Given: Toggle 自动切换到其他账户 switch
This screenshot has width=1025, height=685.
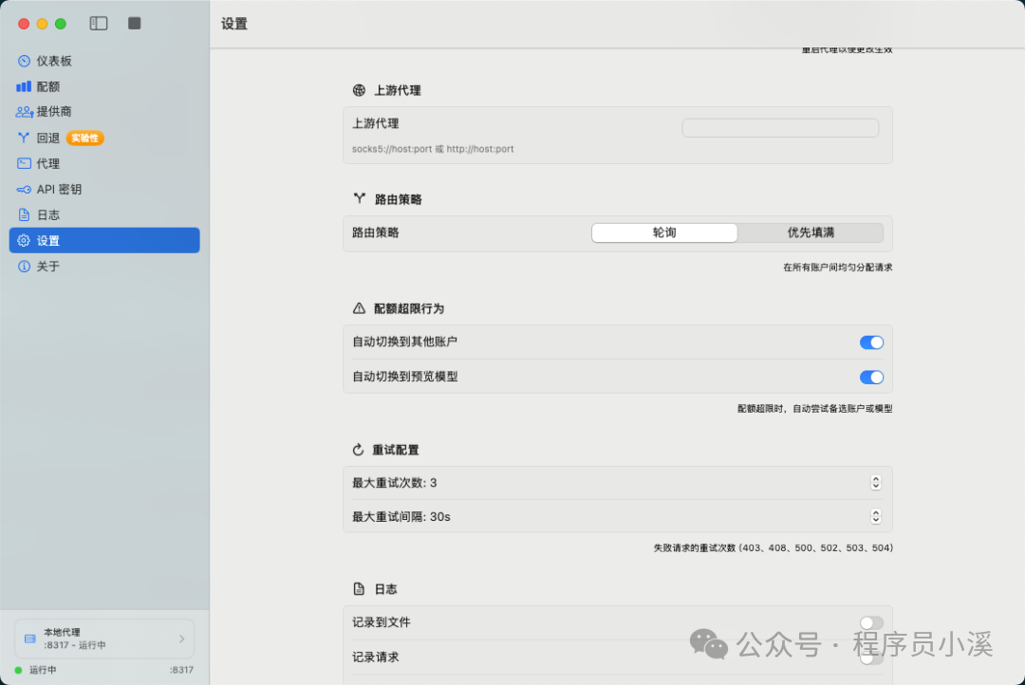Looking at the screenshot, I should point(871,342).
